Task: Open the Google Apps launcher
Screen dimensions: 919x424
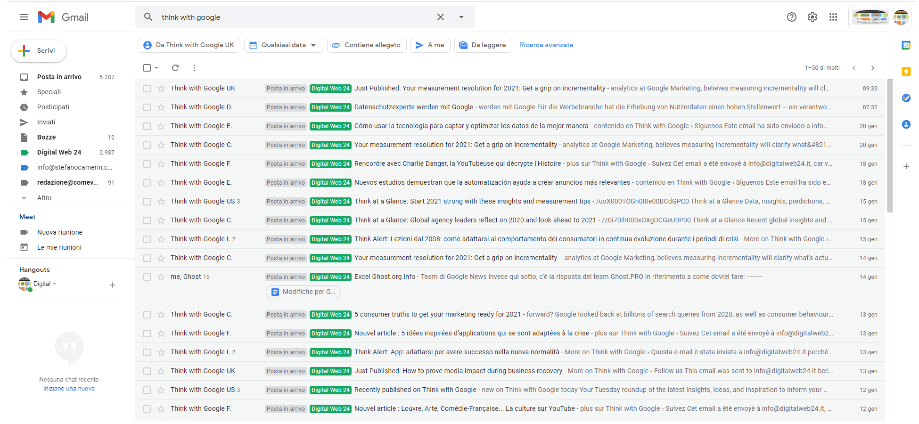Action: [x=833, y=17]
